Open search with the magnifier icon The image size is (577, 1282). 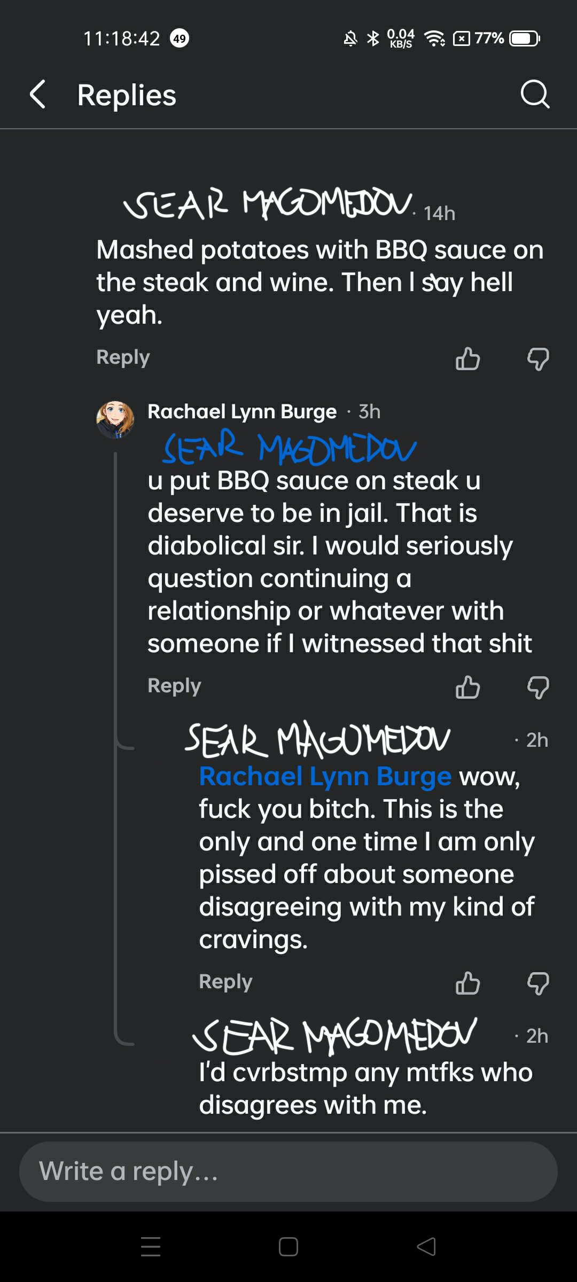(535, 95)
